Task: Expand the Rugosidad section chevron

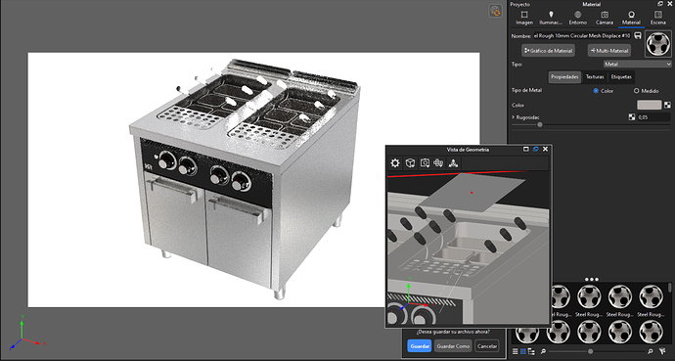Action: pyautogui.click(x=514, y=117)
